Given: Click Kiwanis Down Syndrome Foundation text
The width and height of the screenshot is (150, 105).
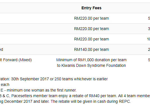Looking at the screenshot, I should coord(94,66).
